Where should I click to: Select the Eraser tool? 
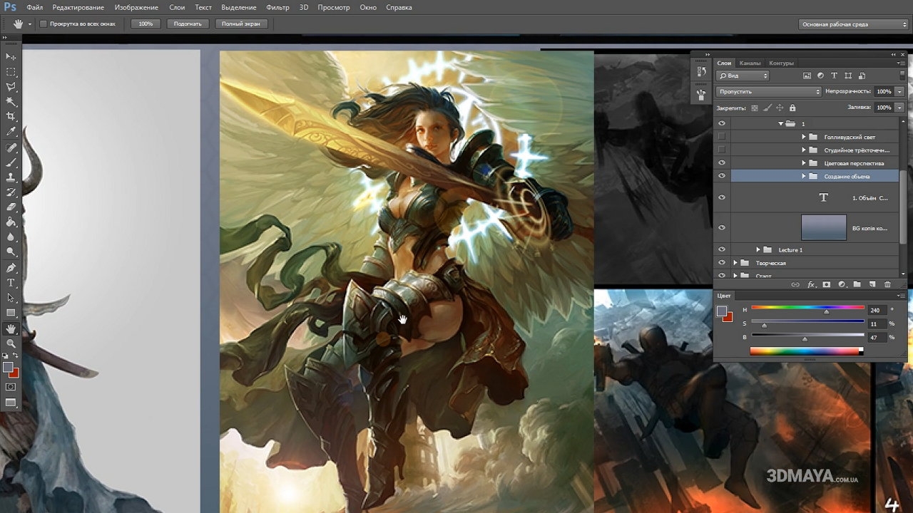click(x=11, y=207)
